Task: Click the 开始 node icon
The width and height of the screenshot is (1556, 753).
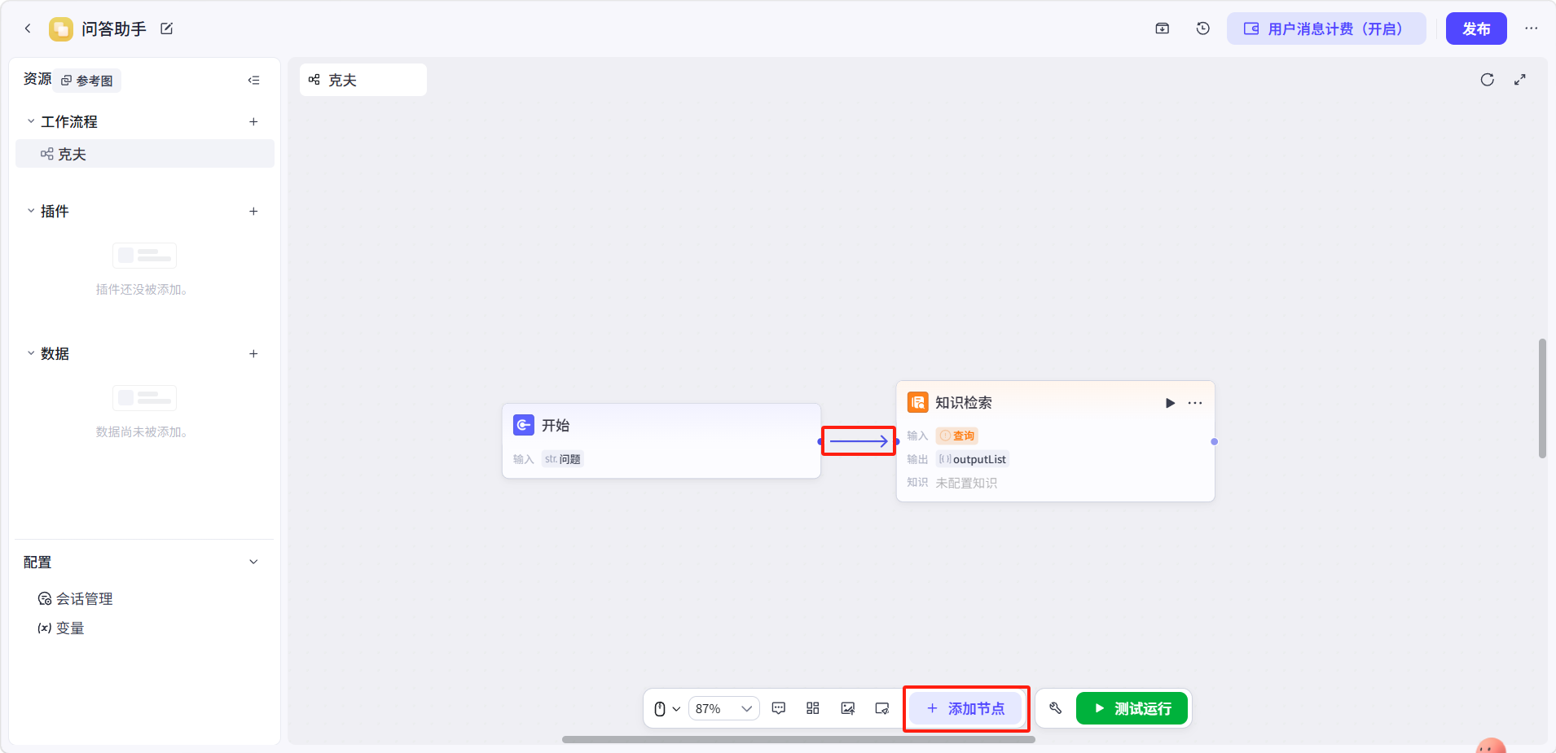Action: (524, 425)
